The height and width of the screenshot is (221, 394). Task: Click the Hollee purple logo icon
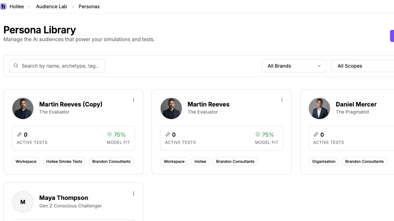(3, 6)
